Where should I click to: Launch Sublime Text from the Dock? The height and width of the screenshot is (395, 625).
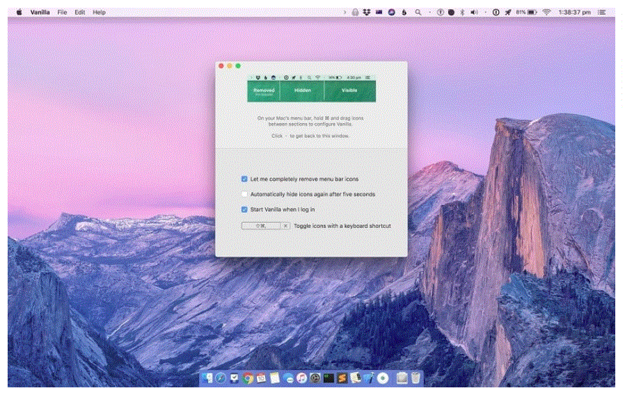coord(342,378)
